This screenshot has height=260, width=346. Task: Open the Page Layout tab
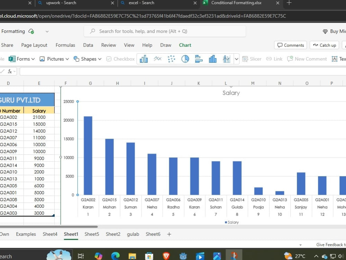pos(34,45)
